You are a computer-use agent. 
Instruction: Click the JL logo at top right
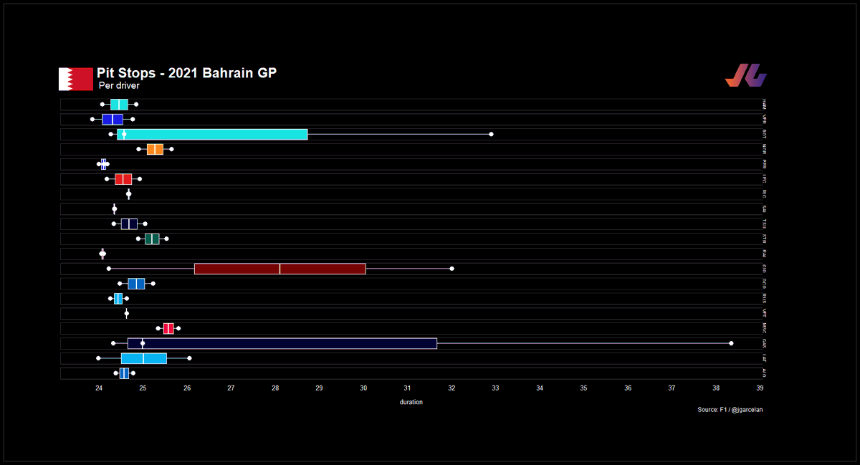pos(746,76)
